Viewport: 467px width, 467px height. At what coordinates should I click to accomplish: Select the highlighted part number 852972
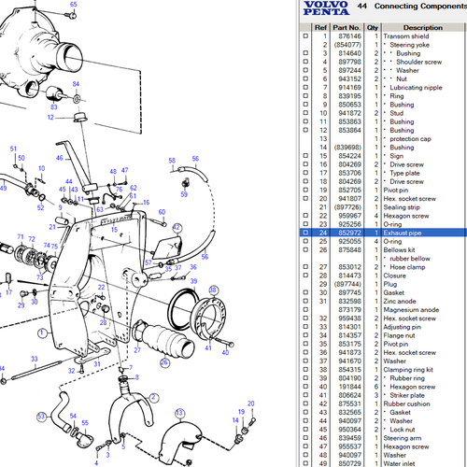pos(349,233)
